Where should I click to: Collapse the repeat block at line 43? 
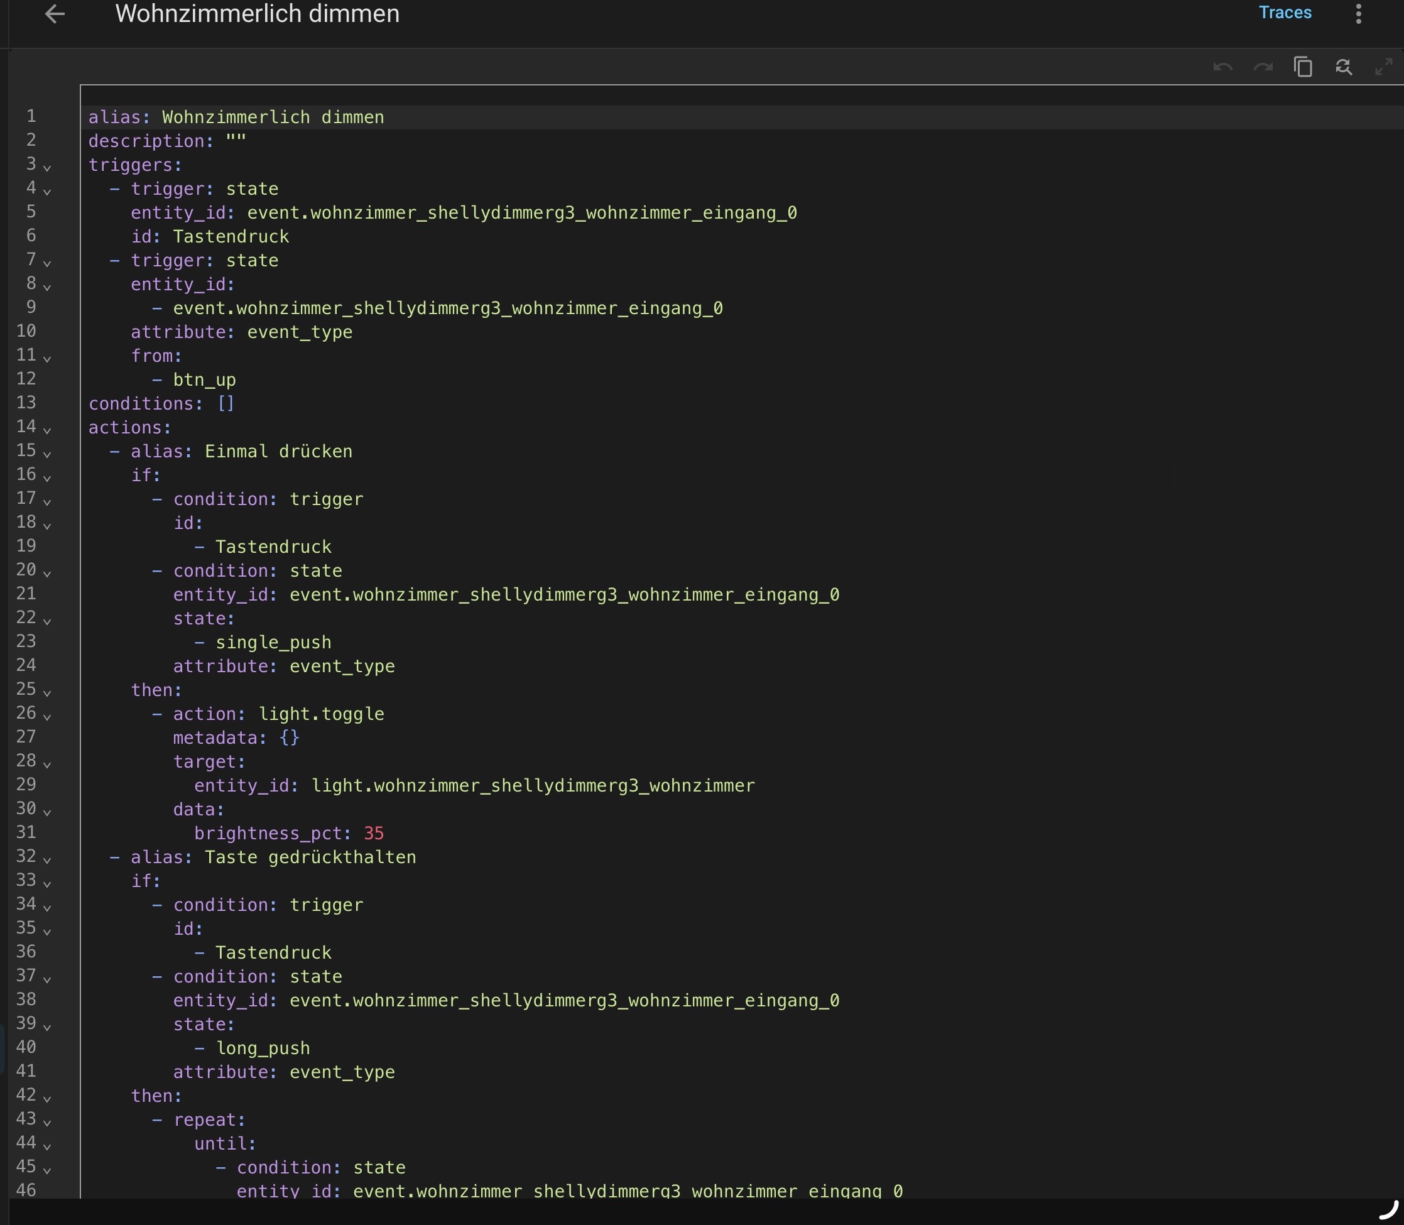tap(47, 1122)
